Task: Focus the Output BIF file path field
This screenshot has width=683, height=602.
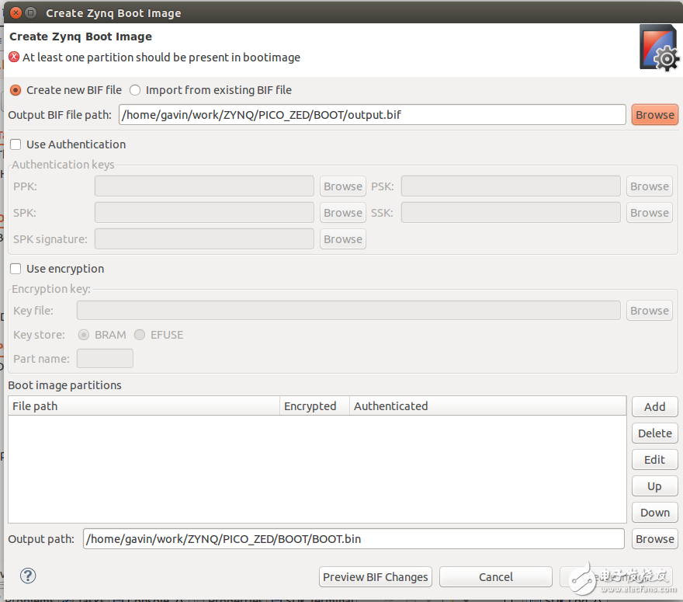Action: 373,115
